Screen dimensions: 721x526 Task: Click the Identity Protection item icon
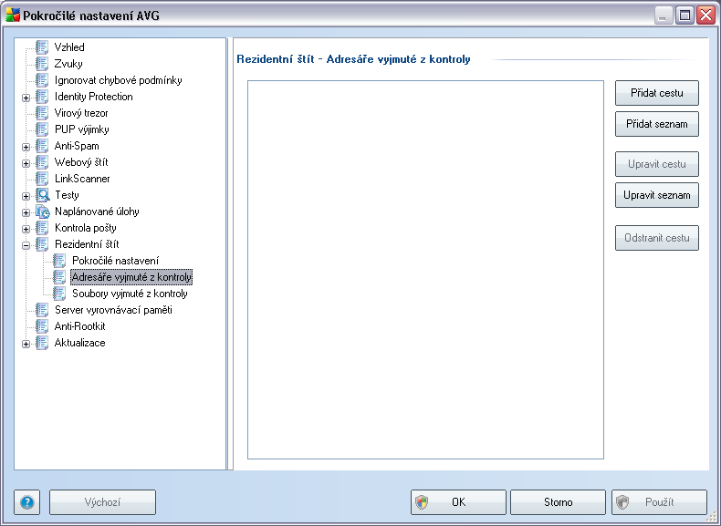42,97
